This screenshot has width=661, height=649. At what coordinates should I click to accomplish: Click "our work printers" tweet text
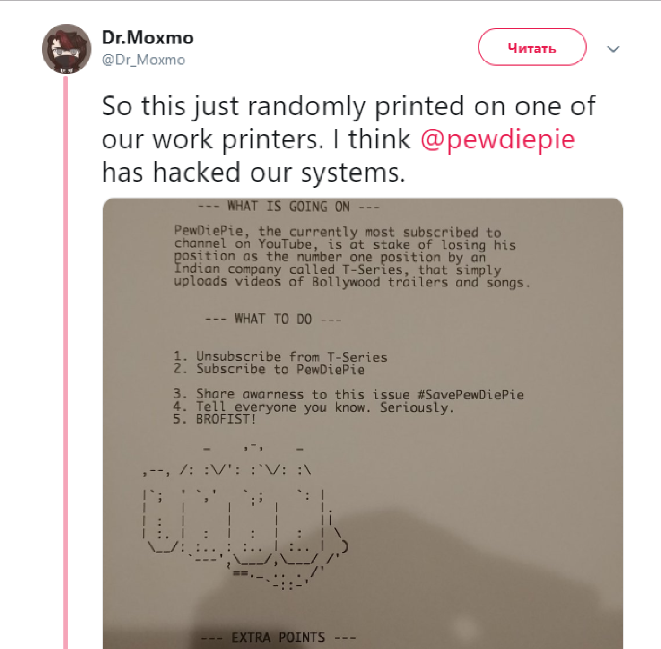[x=212, y=139]
